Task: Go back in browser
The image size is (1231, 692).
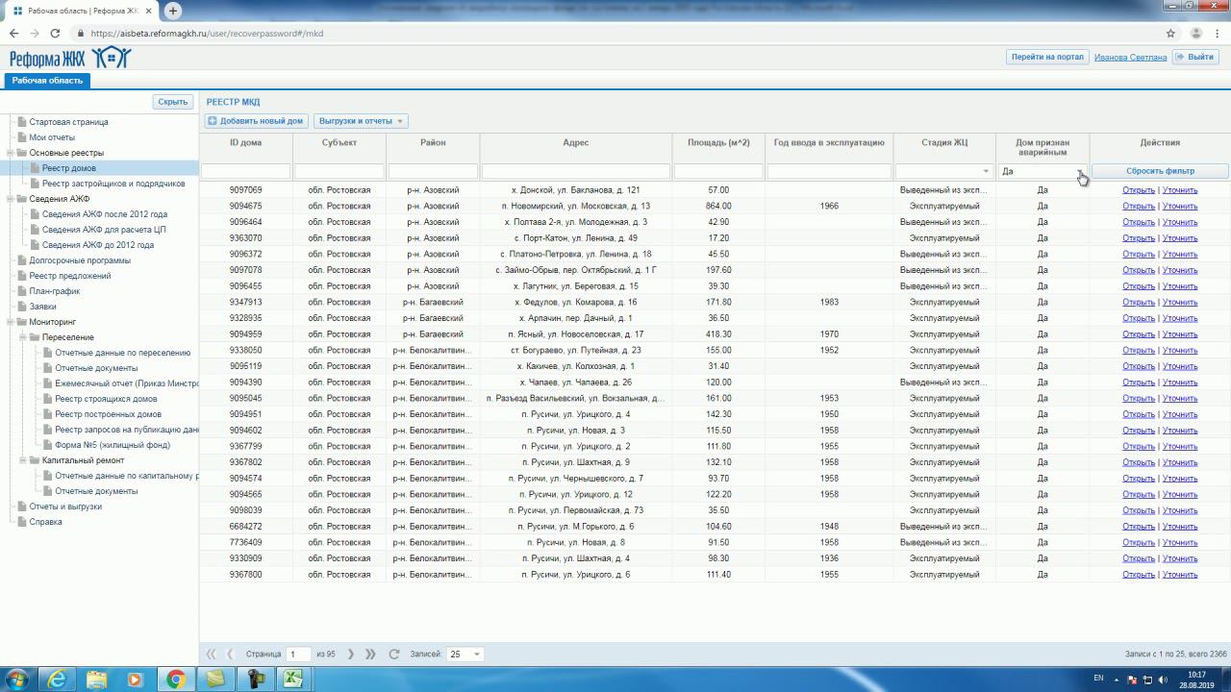Action: 13,33
